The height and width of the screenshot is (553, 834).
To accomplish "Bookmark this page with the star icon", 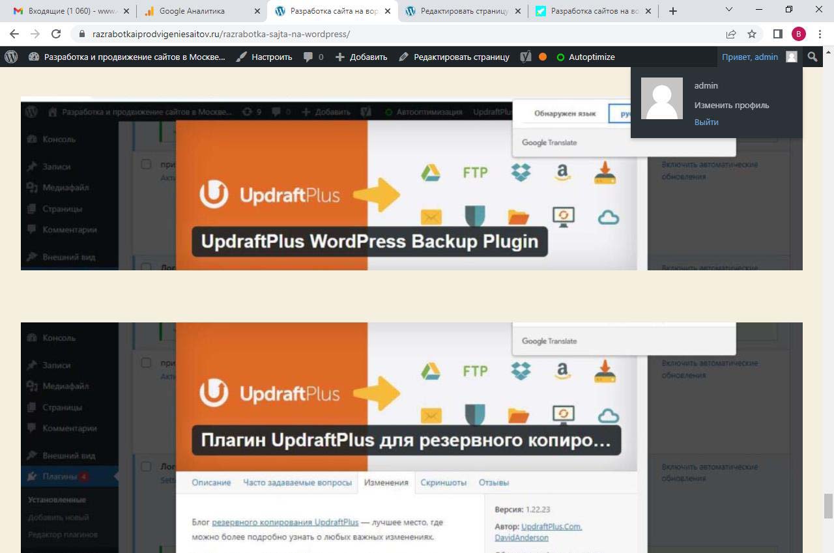I will click(x=752, y=34).
